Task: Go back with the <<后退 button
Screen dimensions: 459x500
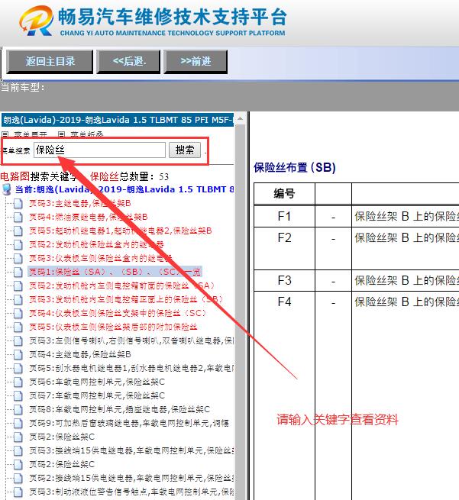Action: pyautogui.click(x=128, y=61)
